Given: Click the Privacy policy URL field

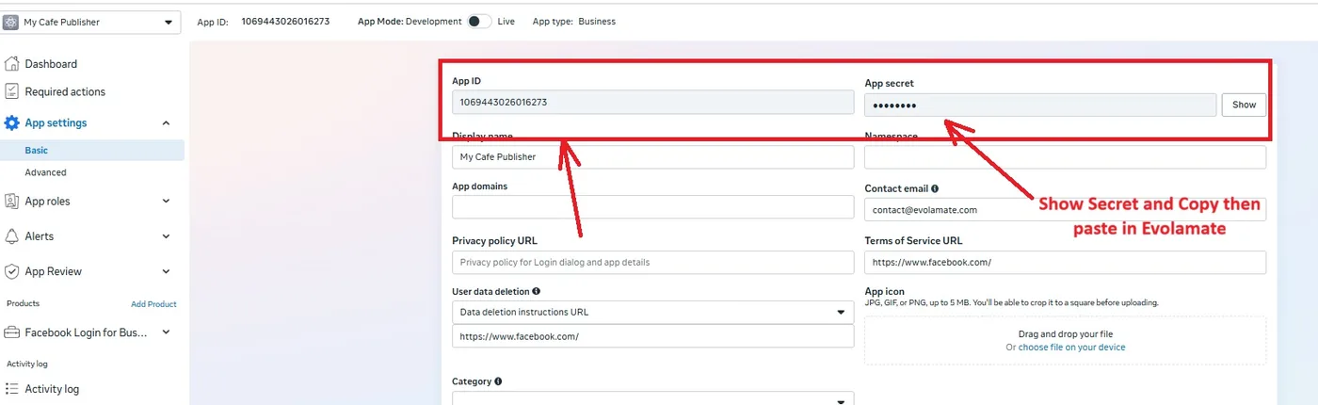Looking at the screenshot, I should pos(652,262).
